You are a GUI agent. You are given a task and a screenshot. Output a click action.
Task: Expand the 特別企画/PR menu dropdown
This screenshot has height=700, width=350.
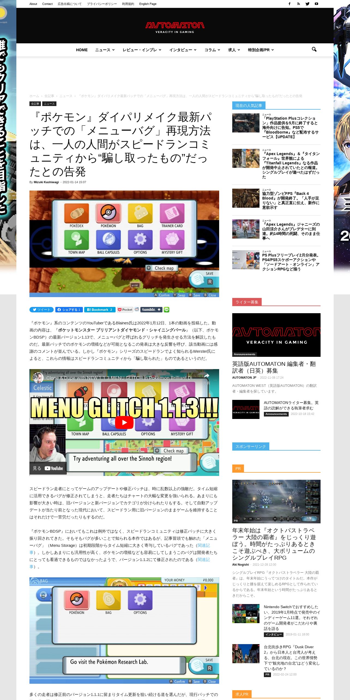click(261, 50)
